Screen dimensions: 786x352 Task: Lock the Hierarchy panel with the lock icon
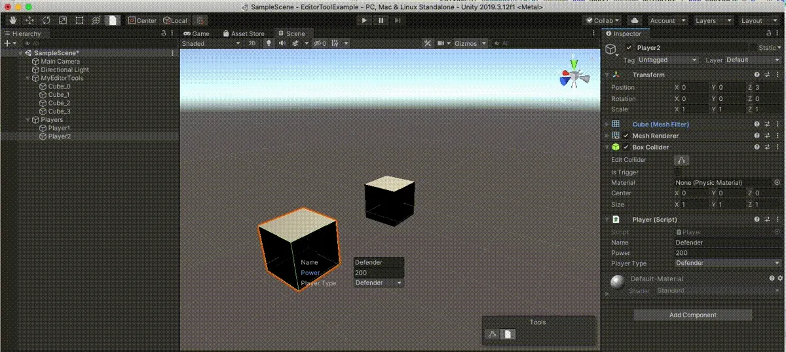tap(163, 33)
